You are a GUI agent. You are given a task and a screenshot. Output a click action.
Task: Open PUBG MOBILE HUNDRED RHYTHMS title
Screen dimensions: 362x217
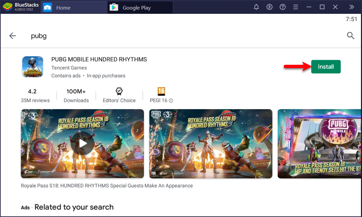(99, 60)
